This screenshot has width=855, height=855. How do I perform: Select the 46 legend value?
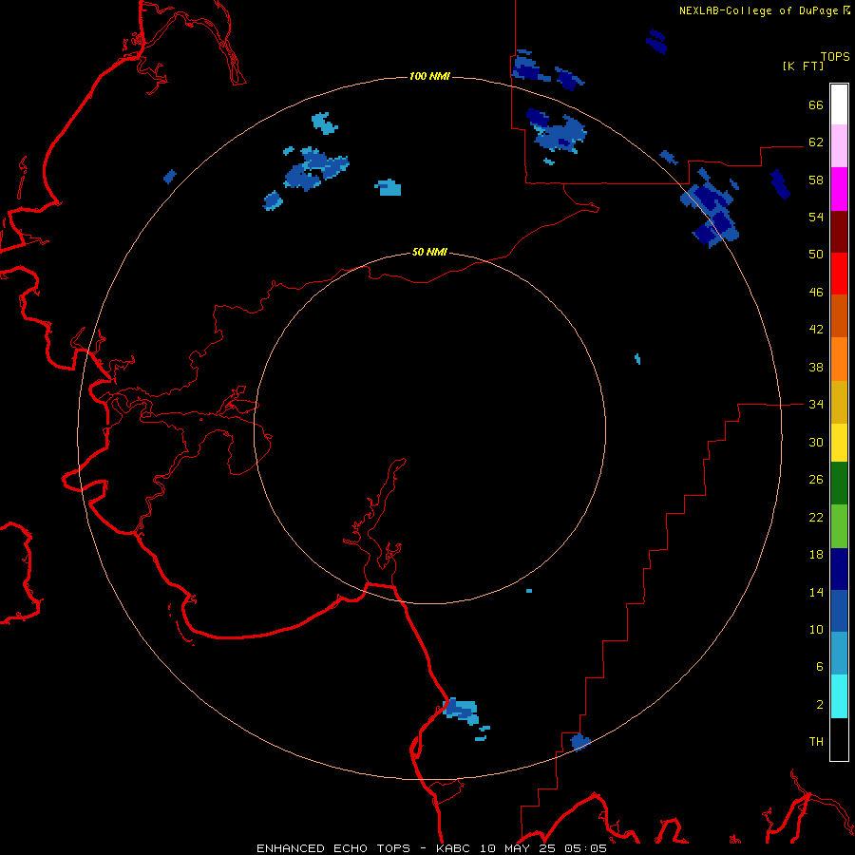[x=816, y=293]
